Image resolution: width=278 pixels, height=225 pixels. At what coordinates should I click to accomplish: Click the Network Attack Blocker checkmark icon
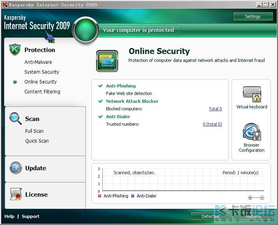point(100,101)
